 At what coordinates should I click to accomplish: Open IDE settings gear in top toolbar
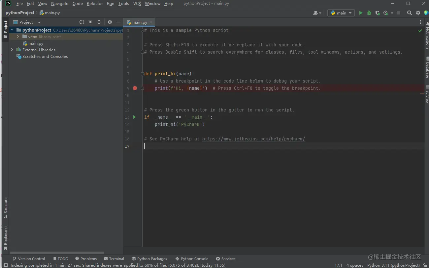(x=418, y=13)
